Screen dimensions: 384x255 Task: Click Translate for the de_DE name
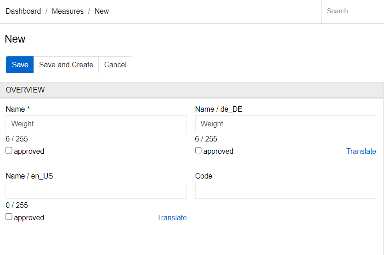click(361, 151)
